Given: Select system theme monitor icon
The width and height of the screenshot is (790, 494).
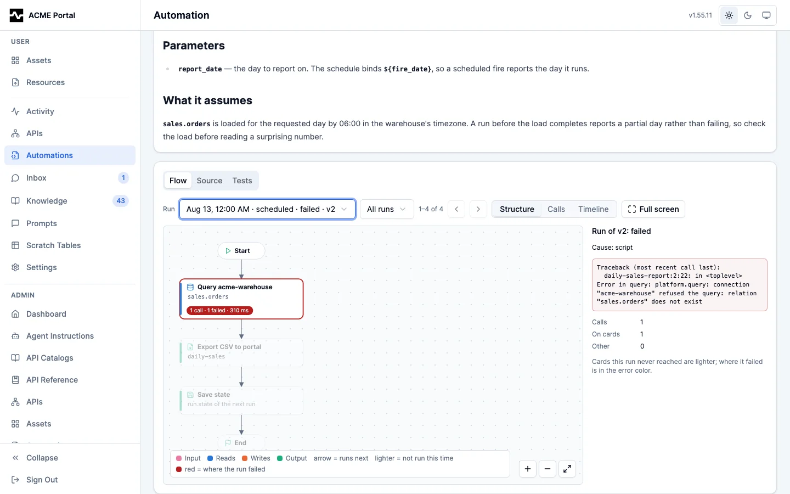Looking at the screenshot, I should click(x=766, y=15).
